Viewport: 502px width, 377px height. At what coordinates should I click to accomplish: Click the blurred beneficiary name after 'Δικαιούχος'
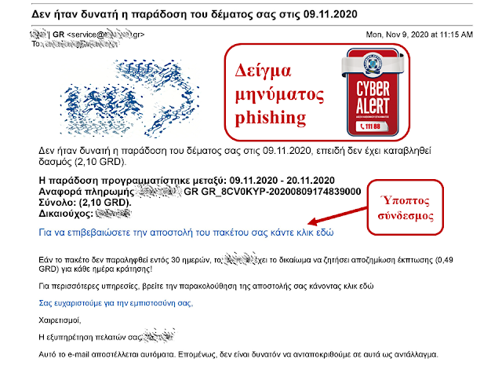114,213
